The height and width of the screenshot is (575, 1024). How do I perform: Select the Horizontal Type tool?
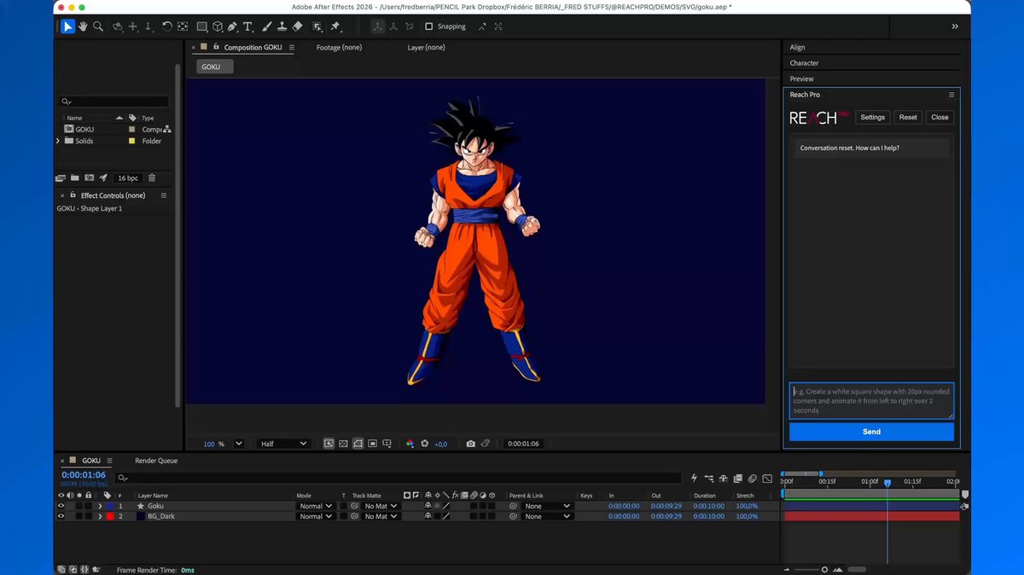[247, 26]
